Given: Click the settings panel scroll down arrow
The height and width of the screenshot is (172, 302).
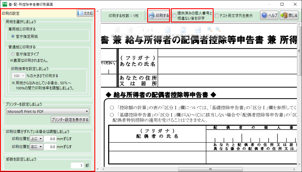Looking at the screenshot, I should [x=98, y=169].
